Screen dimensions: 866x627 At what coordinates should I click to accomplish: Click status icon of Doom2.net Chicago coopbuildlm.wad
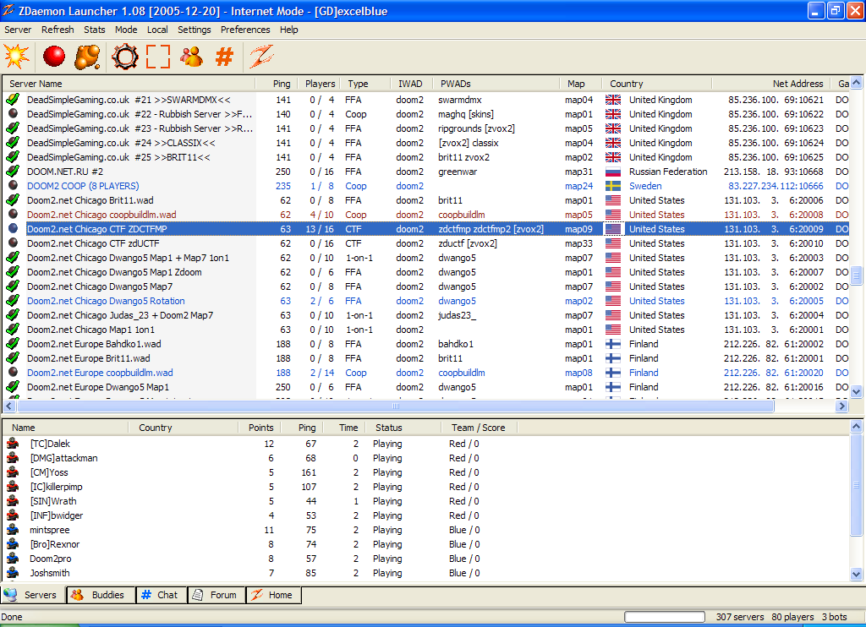point(13,214)
